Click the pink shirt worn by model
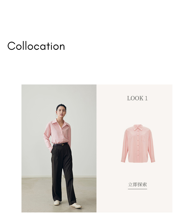The height and width of the screenshot is (221, 194). click(x=58, y=134)
